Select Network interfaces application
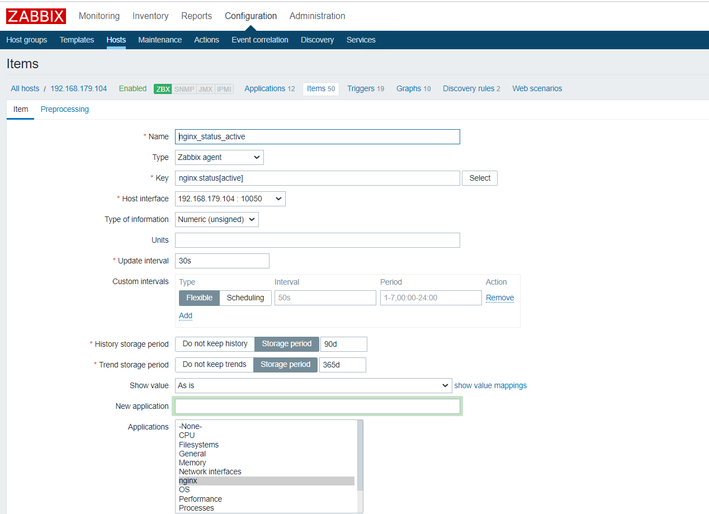The height and width of the screenshot is (514, 709). (x=267, y=471)
